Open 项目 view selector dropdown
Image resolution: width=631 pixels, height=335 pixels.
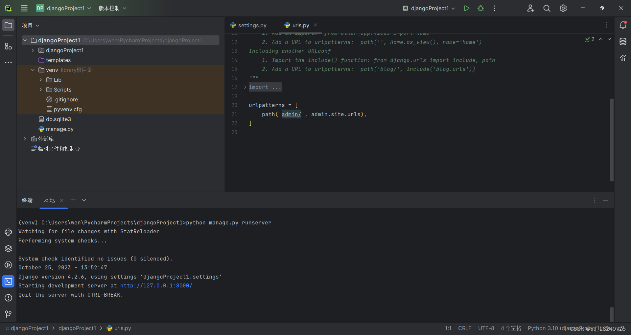point(31,25)
